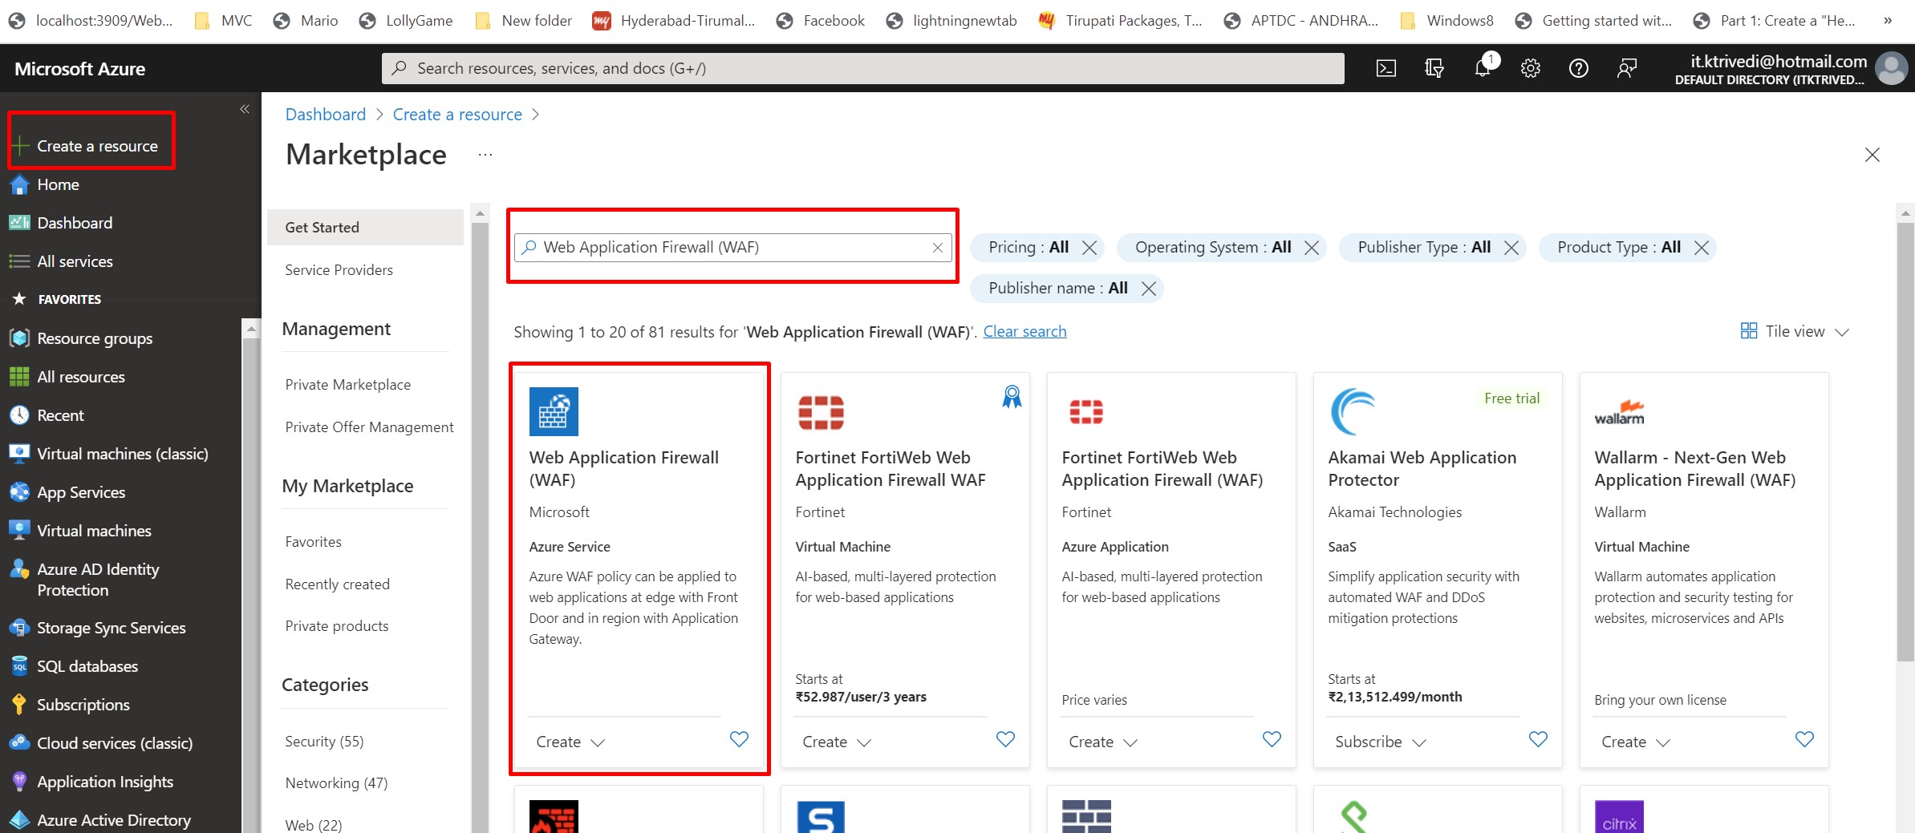Viewport: 1915px width, 833px height.
Task: Click the Web Application Firewall product icon
Action: click(x=554, y=411)
